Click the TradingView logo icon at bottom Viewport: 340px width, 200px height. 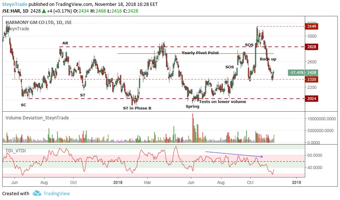coord(37,193)
